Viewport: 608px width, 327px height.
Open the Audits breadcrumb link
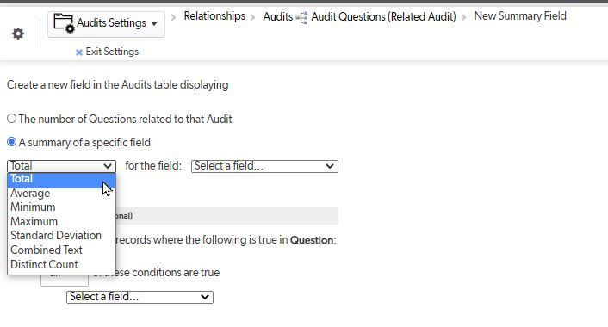(277, 16)
